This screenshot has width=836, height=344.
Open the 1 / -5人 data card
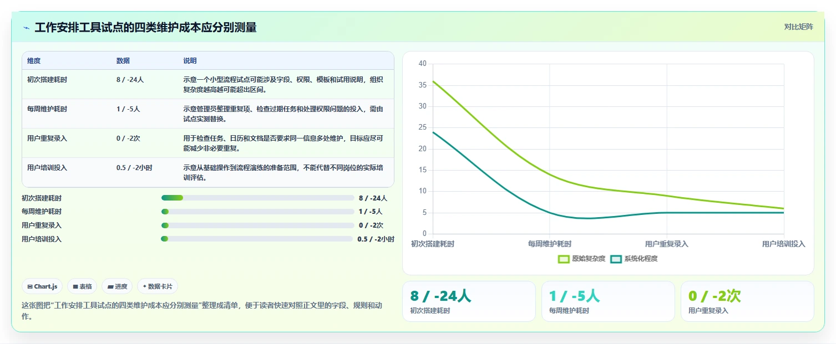(x=608, y=301)
